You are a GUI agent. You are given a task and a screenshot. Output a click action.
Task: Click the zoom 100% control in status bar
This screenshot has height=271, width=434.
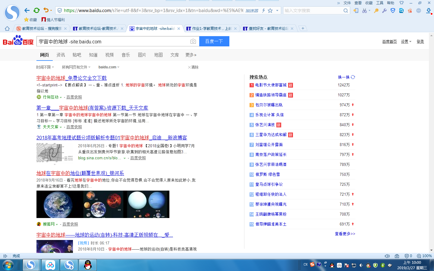point(424,256)
